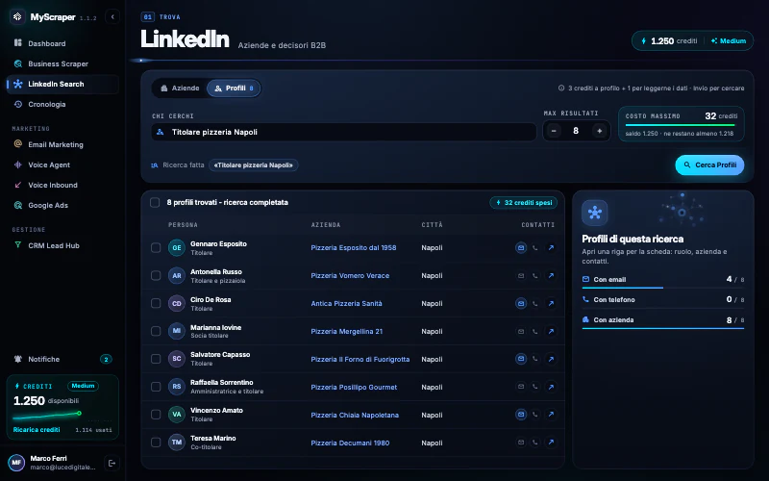Viewport: 769px width, 481px height.
Task: Increase max risultati with the plus button
Action: click(x=599, y=131)
